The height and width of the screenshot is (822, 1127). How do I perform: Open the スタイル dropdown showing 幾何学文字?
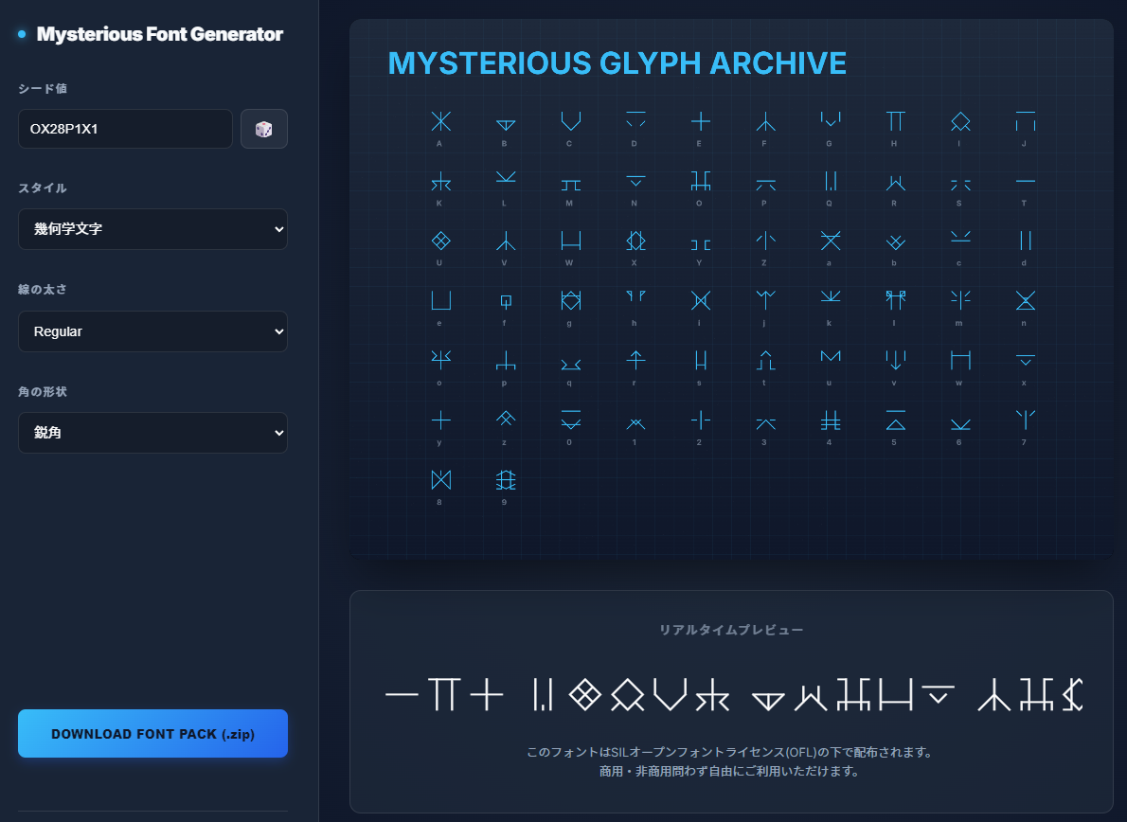(152, 229)
